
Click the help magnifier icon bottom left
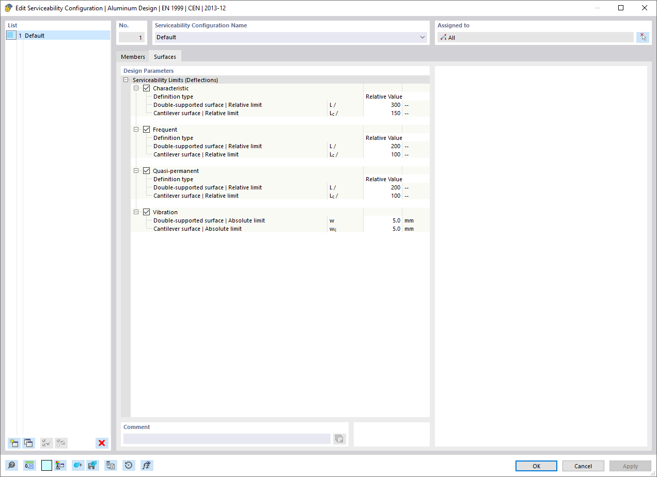tap(11, 466)
